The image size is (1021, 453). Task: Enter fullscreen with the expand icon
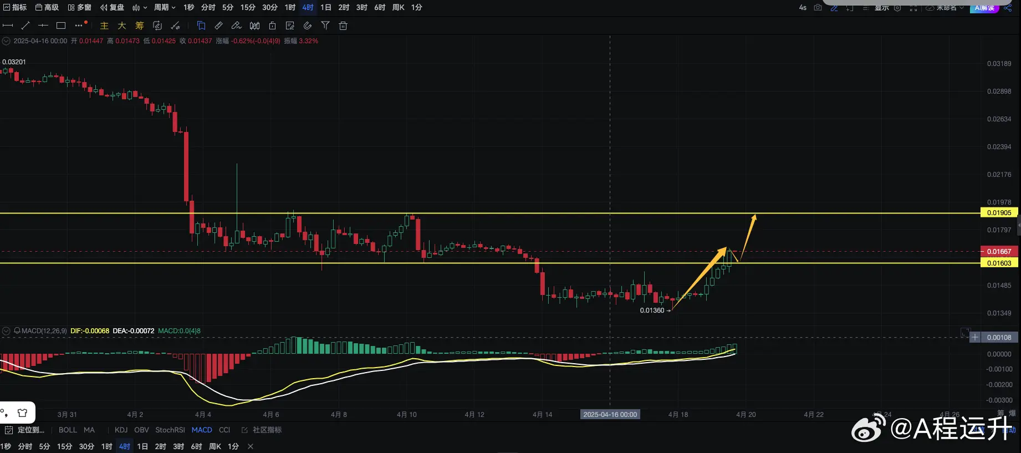pos(913,8)
